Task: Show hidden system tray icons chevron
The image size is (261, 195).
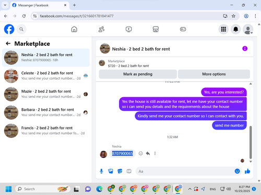Action: click(189, 189)
